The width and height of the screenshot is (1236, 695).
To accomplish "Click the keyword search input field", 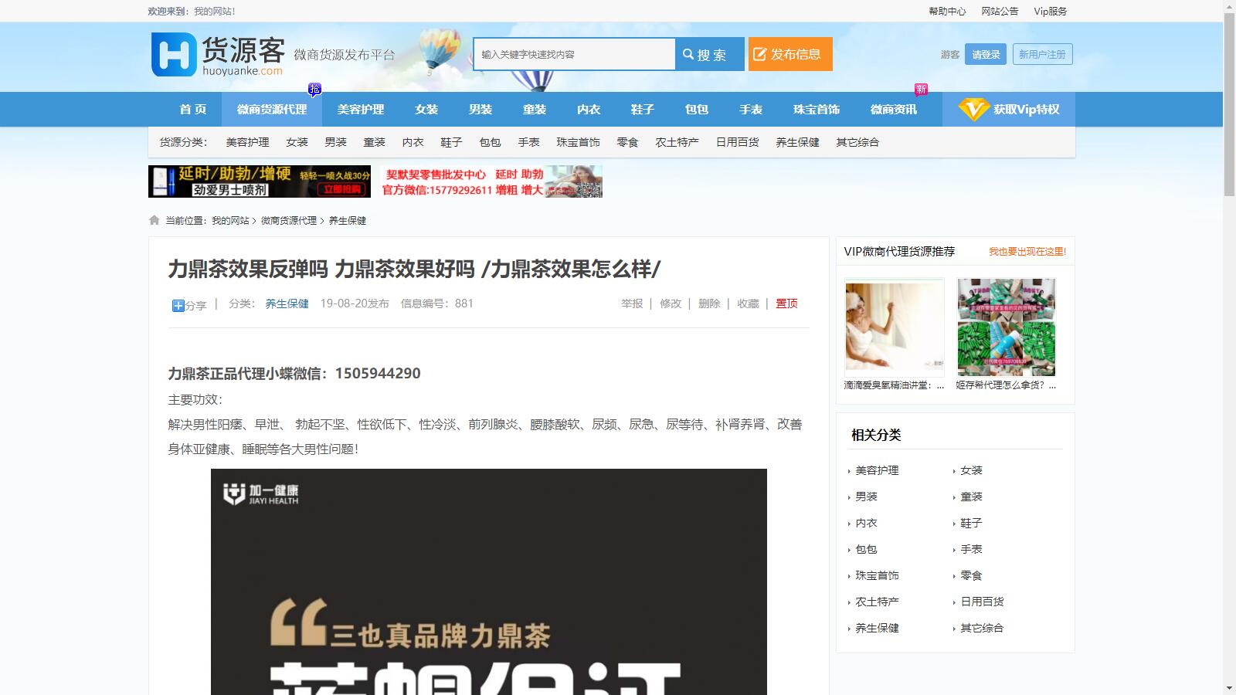I will click(574, 54).
